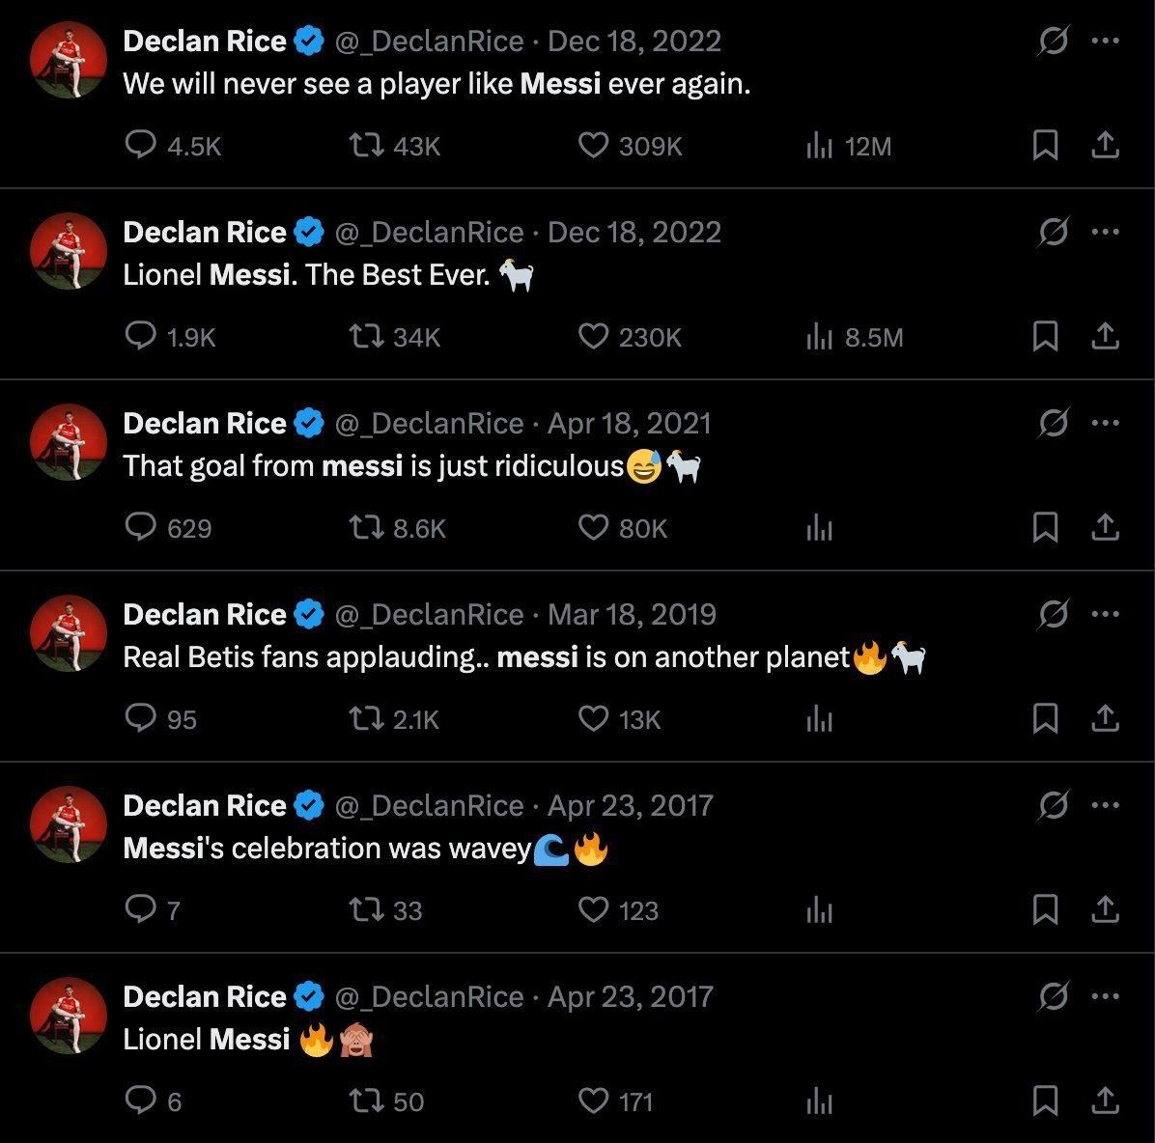1155x1143 pixels.
Task: Retweet the "Lionel Messi. The Best Ever." tweet
Action: coord(367,337)
